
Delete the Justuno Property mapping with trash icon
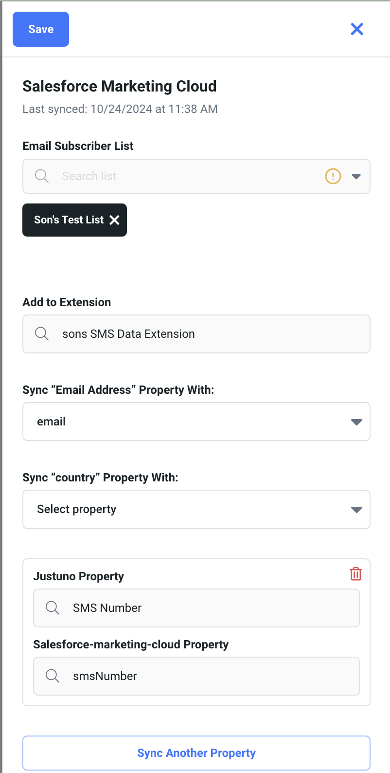tap(355, 574)
